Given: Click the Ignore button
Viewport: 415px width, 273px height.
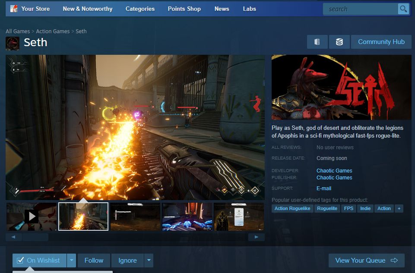Looking at the screenshot, I should [x=127, y=260].
